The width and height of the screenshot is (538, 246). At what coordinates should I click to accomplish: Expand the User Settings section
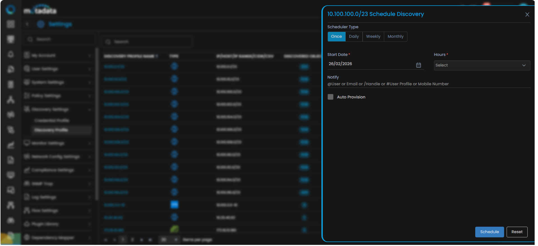[x=57, y=69]
